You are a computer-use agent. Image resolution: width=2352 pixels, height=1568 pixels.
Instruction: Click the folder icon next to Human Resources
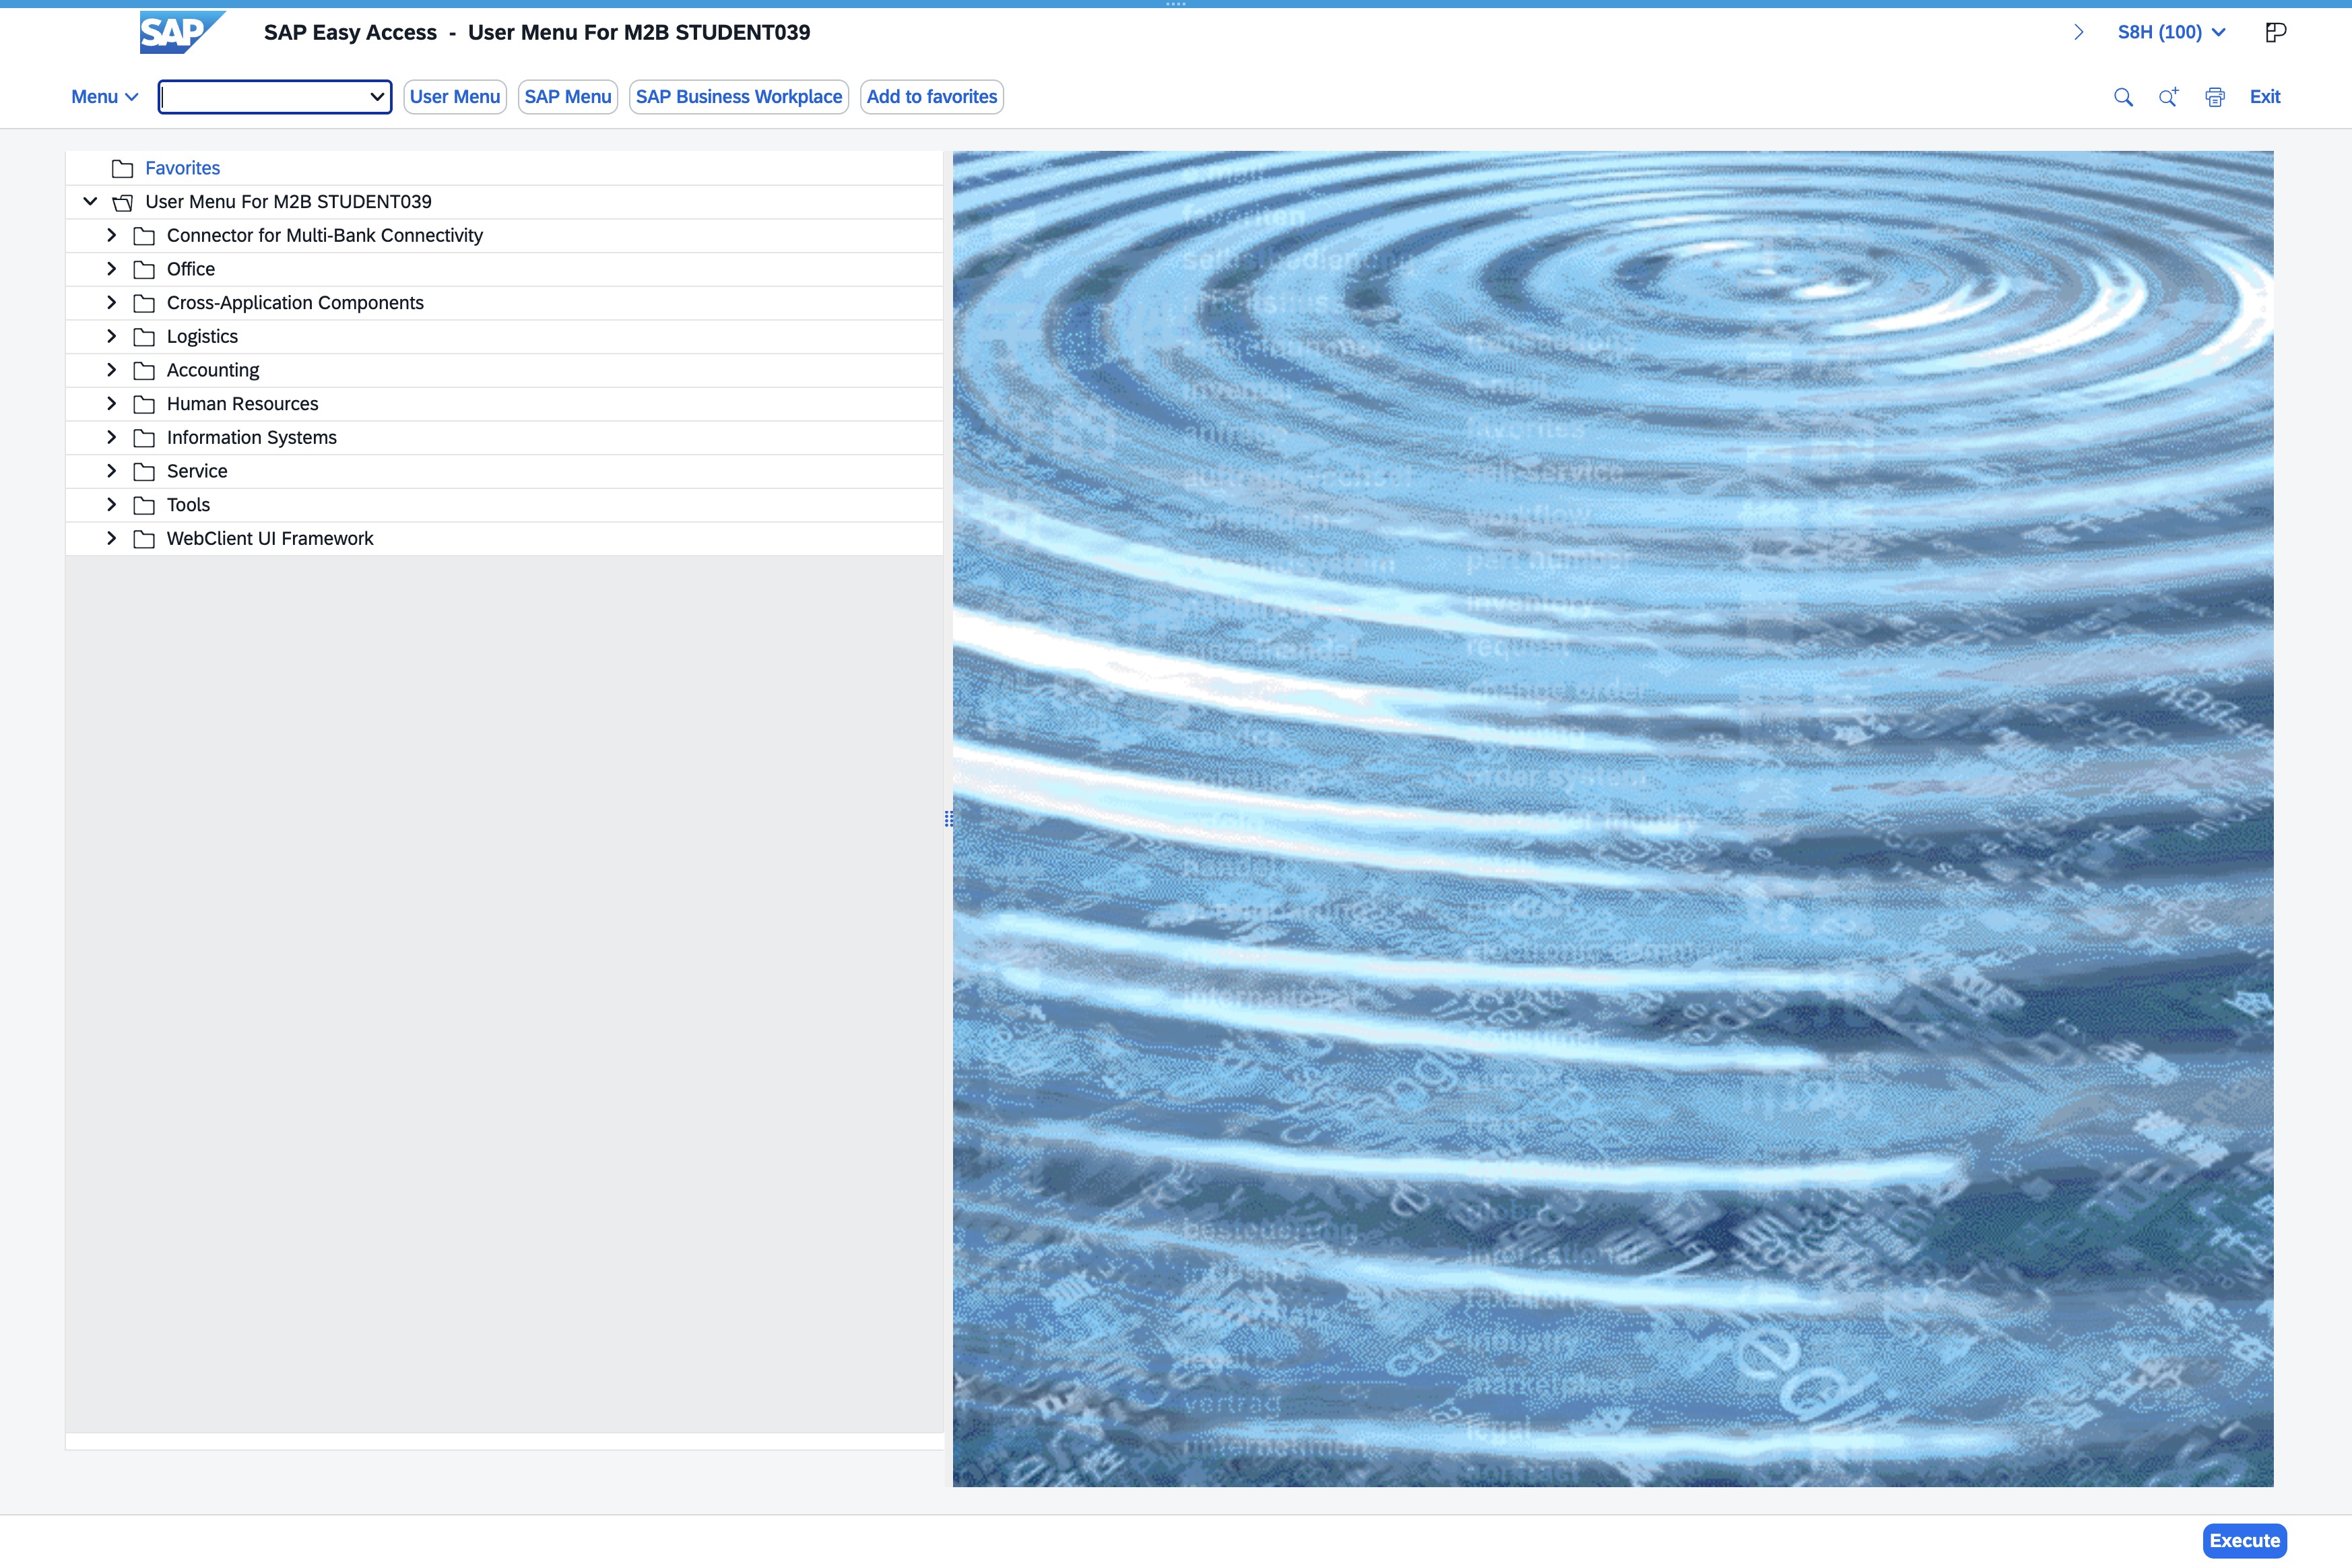(x=144, y=404)
